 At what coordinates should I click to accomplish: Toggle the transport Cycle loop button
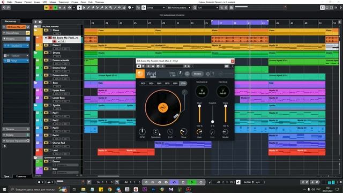[174, 182]
